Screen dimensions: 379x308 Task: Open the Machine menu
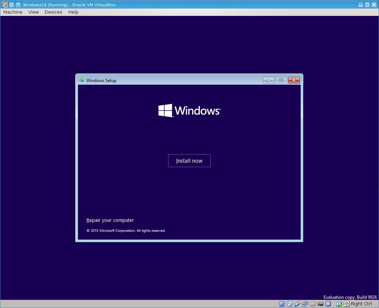coord(13,12)
